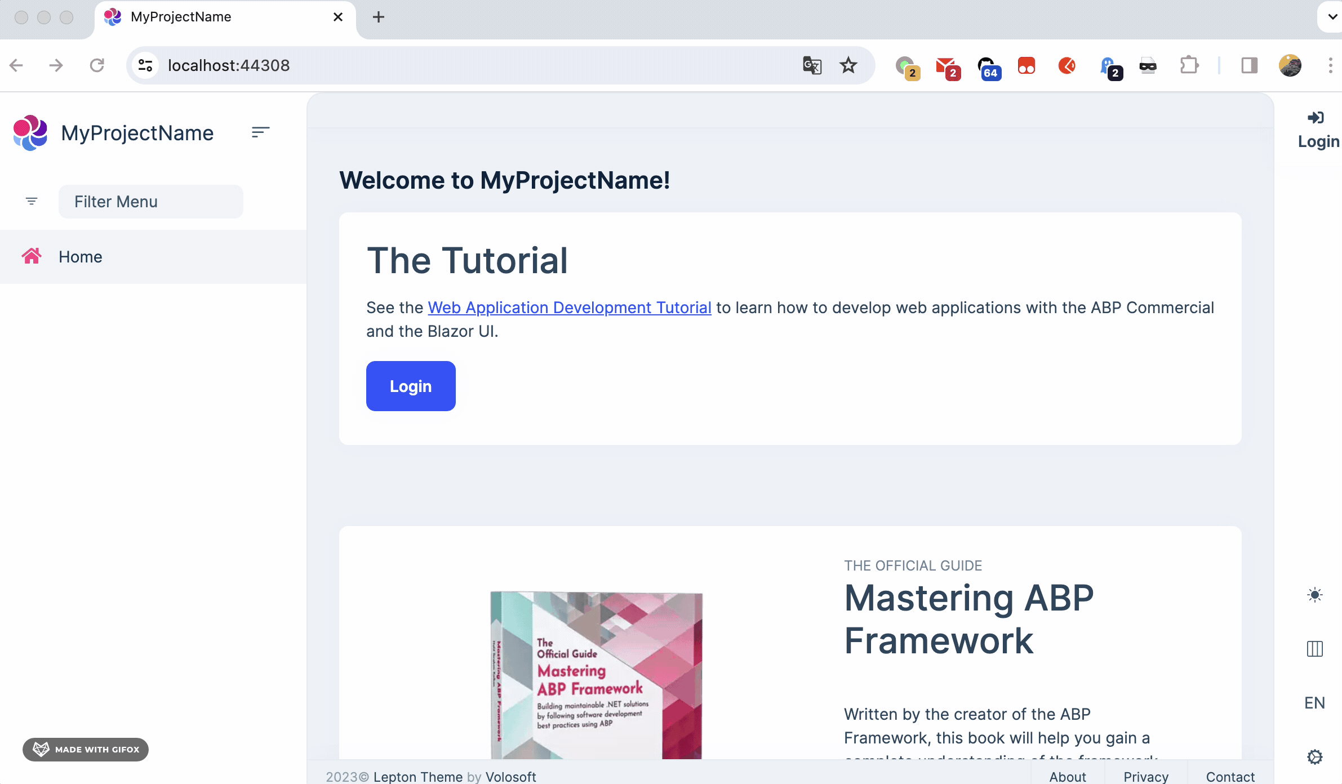
Task: Open the EN language selector
Action: (1314, 703)
